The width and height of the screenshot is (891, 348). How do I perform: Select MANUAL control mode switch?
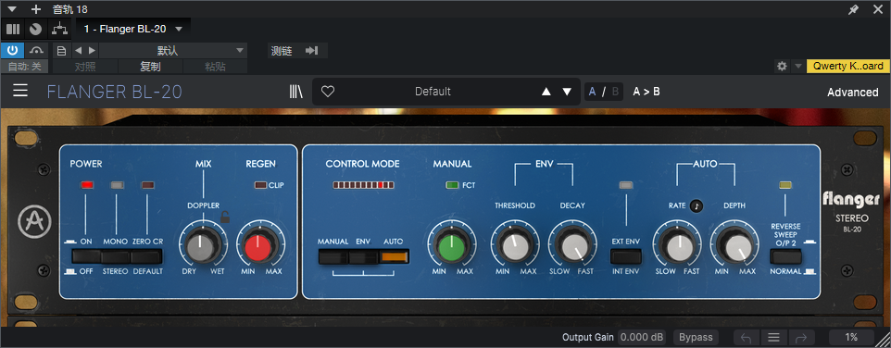click(333, 257)
